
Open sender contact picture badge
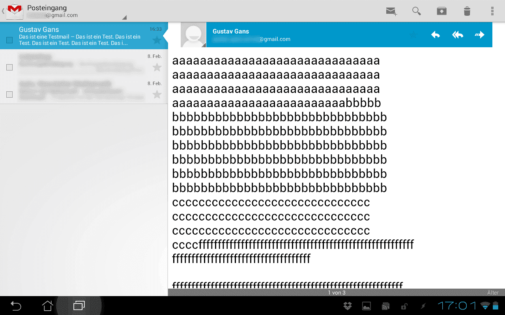pos(193,35)
